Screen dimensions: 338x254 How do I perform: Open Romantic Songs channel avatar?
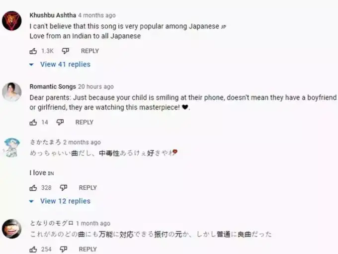click(x=12, y=92)
